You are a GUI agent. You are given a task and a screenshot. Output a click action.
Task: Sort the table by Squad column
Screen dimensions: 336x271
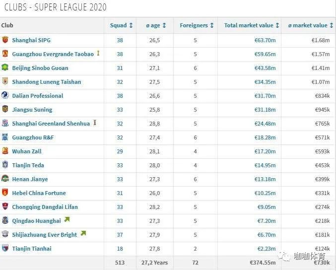[x=121, y=25]
